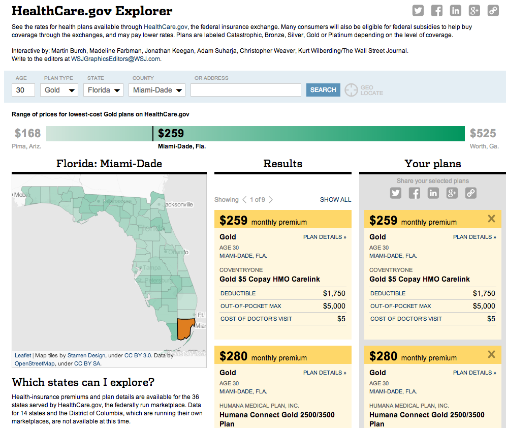
Task: Click the header Google Plus icon
Action: (x=474, y=11)
